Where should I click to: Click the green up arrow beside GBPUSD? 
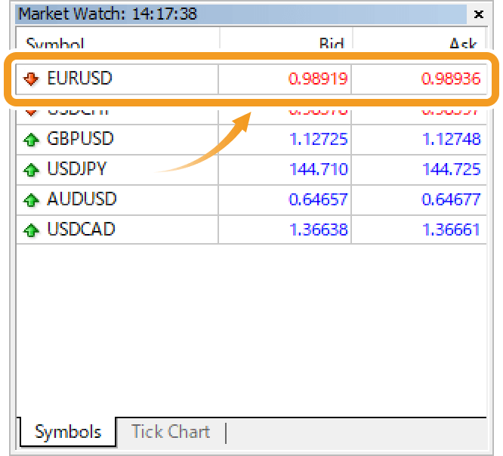(31, 140)
